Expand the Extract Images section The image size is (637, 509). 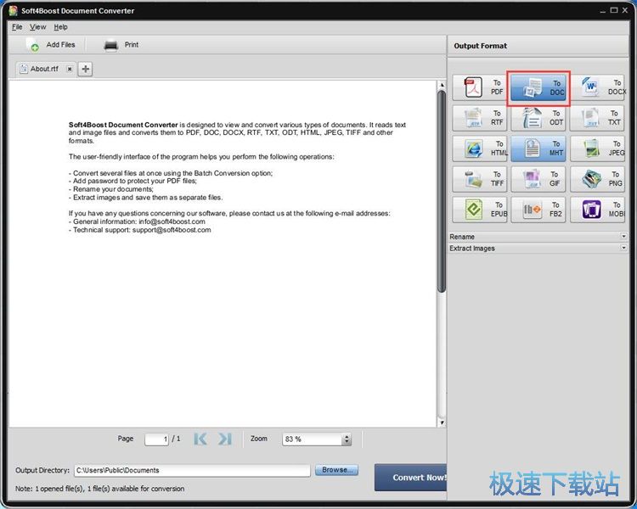[538, 248]
